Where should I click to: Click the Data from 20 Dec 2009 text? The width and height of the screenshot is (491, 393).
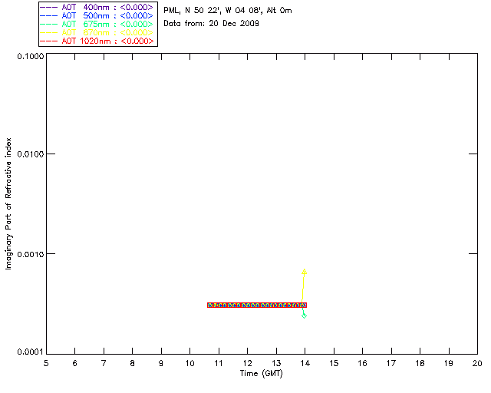(x=212, y=23)
